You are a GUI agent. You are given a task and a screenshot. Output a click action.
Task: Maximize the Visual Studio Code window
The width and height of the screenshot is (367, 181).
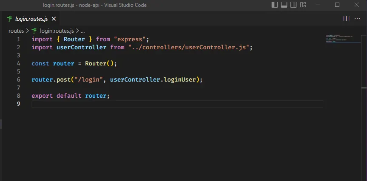click(337, 5)
